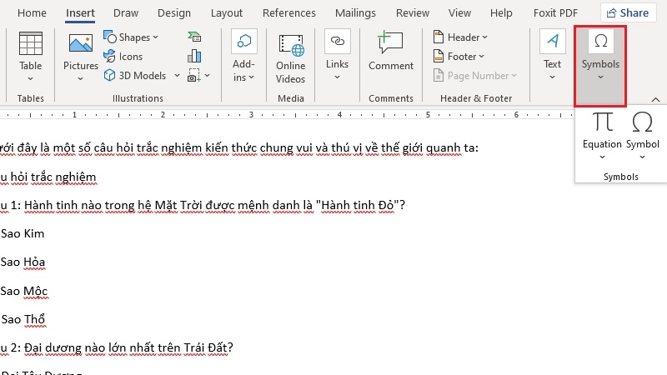Insert a Chart
The height and width of the screenshot is (375, 667).
[194, 56]
